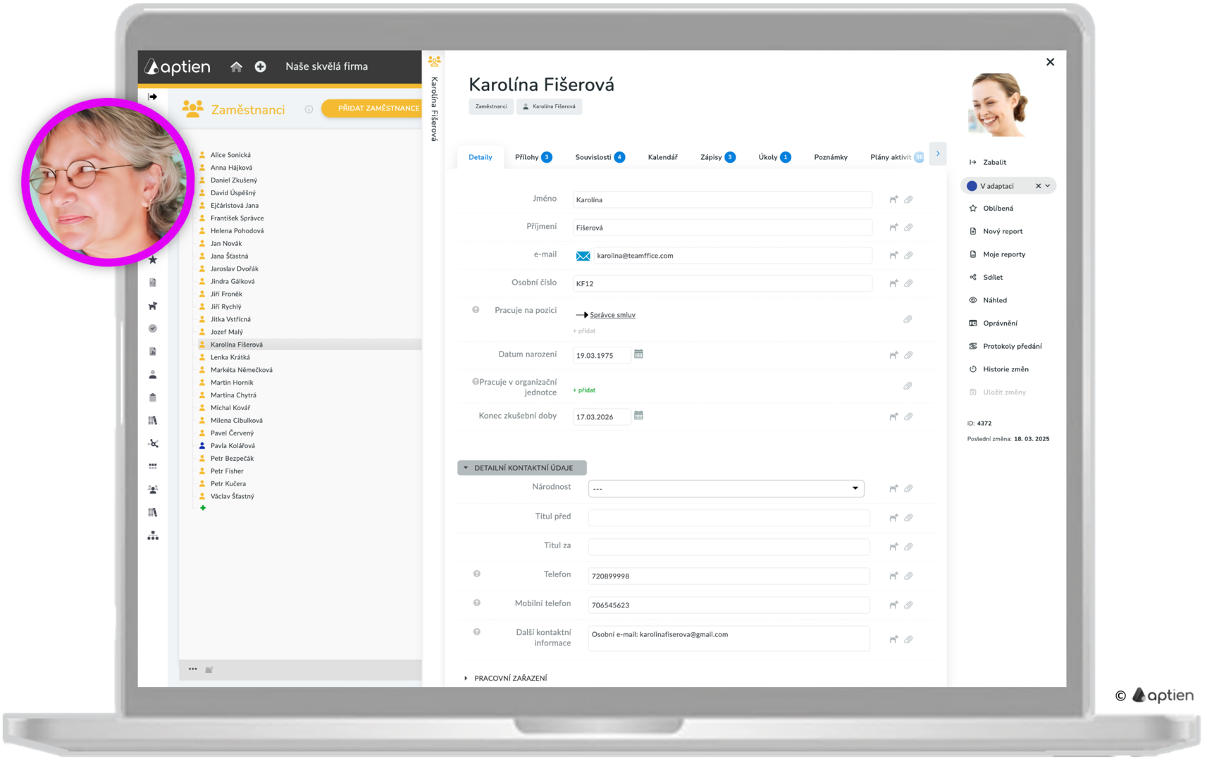Click the attachment paperclip in Jméno row
The width and height of the screenshot is (1207, 761).
coord(908,199)
